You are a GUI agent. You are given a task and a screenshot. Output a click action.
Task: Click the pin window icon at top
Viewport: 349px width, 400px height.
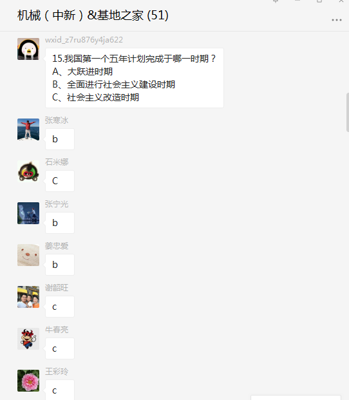pyautogui.click(x=276, y=1)
